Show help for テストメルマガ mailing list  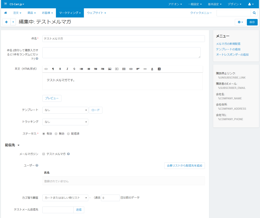point(68,154)
